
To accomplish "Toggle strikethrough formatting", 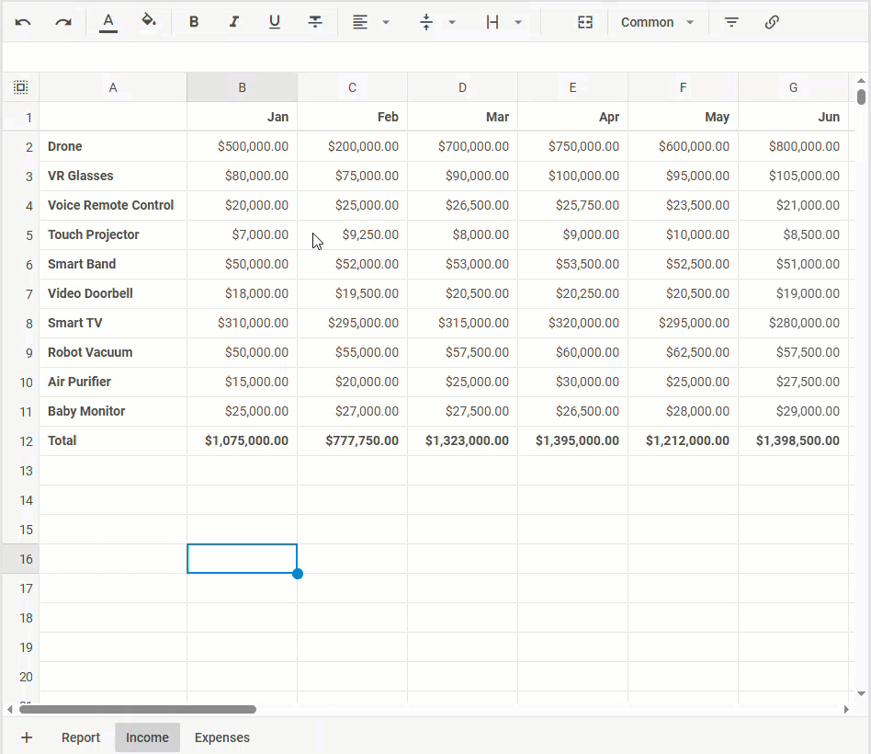I will [x=315, y=22].
